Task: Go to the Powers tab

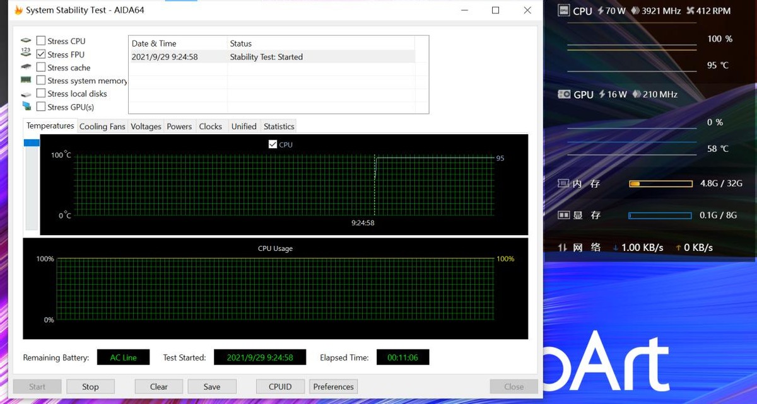Action: (179, 126)
